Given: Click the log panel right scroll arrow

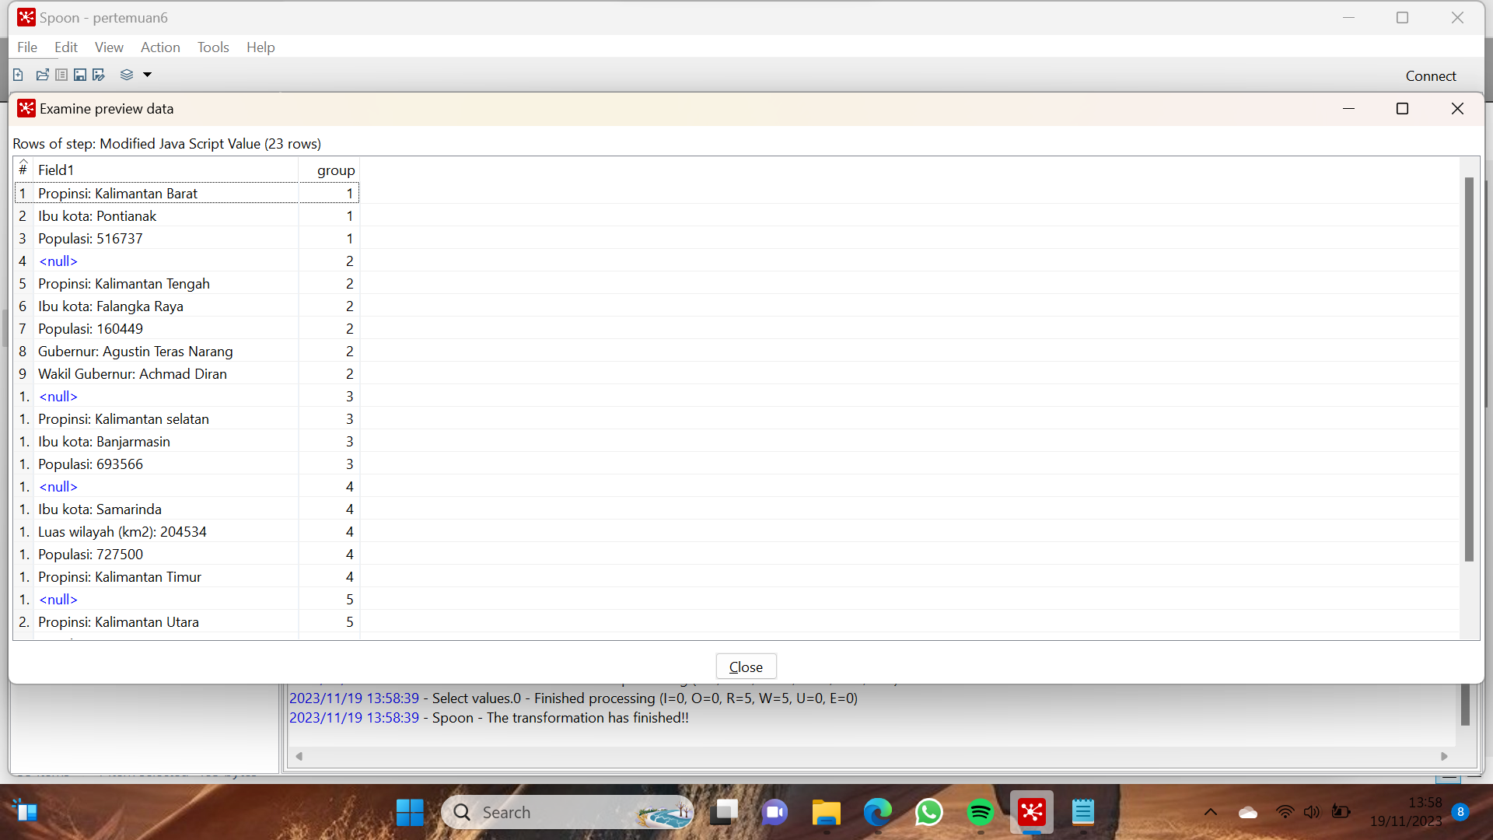Looking at the screenshot, I should 1444,756.
